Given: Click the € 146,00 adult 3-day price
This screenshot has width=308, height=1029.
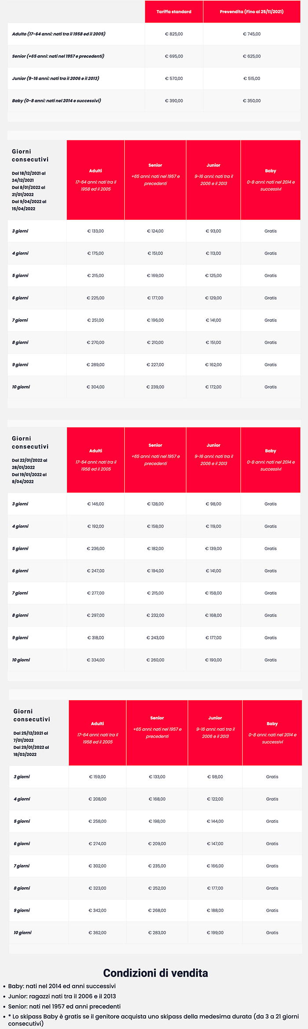Looking at the screenshot, I should [95, 504].
